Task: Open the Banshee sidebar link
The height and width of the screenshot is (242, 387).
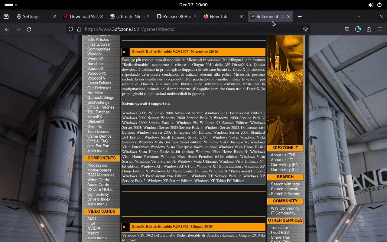Action: (x=95, y=64)
